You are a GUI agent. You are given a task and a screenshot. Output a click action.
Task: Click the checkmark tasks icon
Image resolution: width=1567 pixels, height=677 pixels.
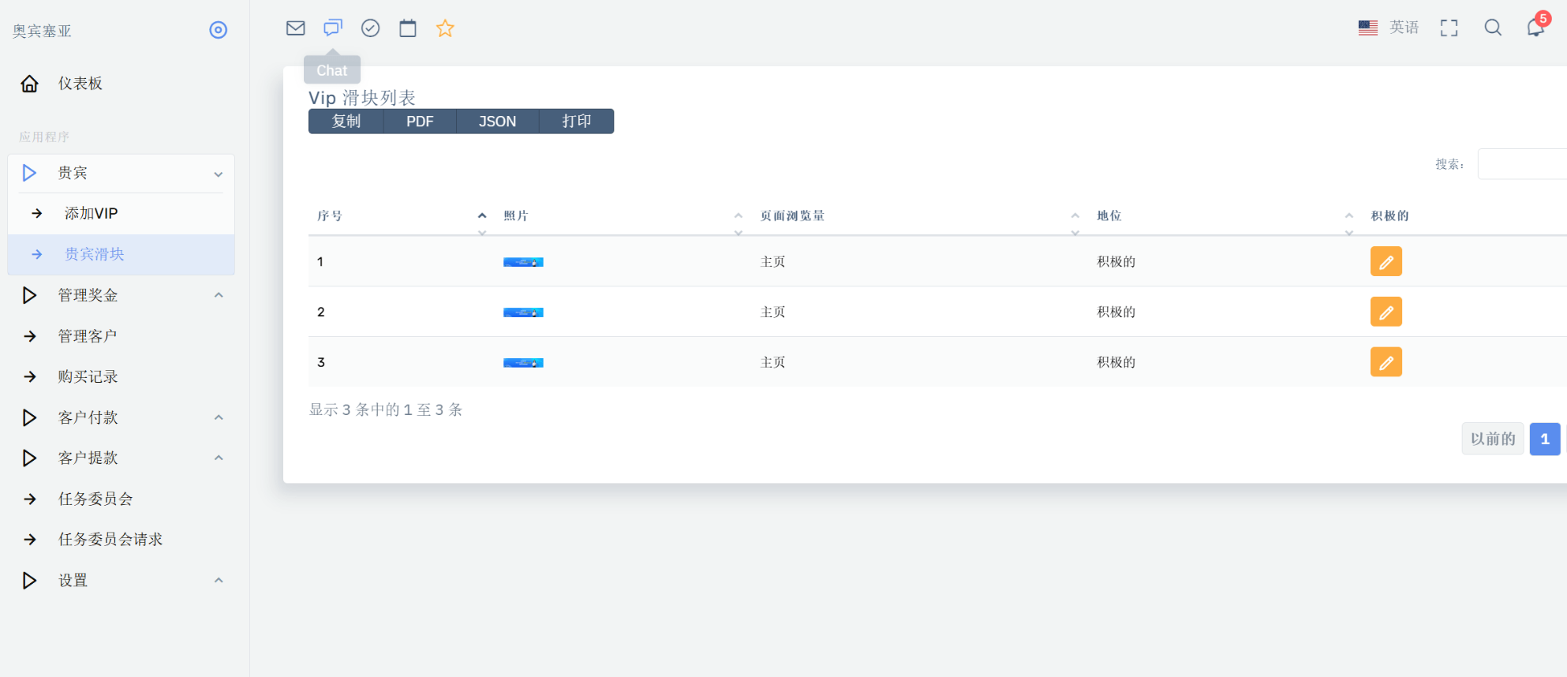pyautogui.click(x=370, y=28)
